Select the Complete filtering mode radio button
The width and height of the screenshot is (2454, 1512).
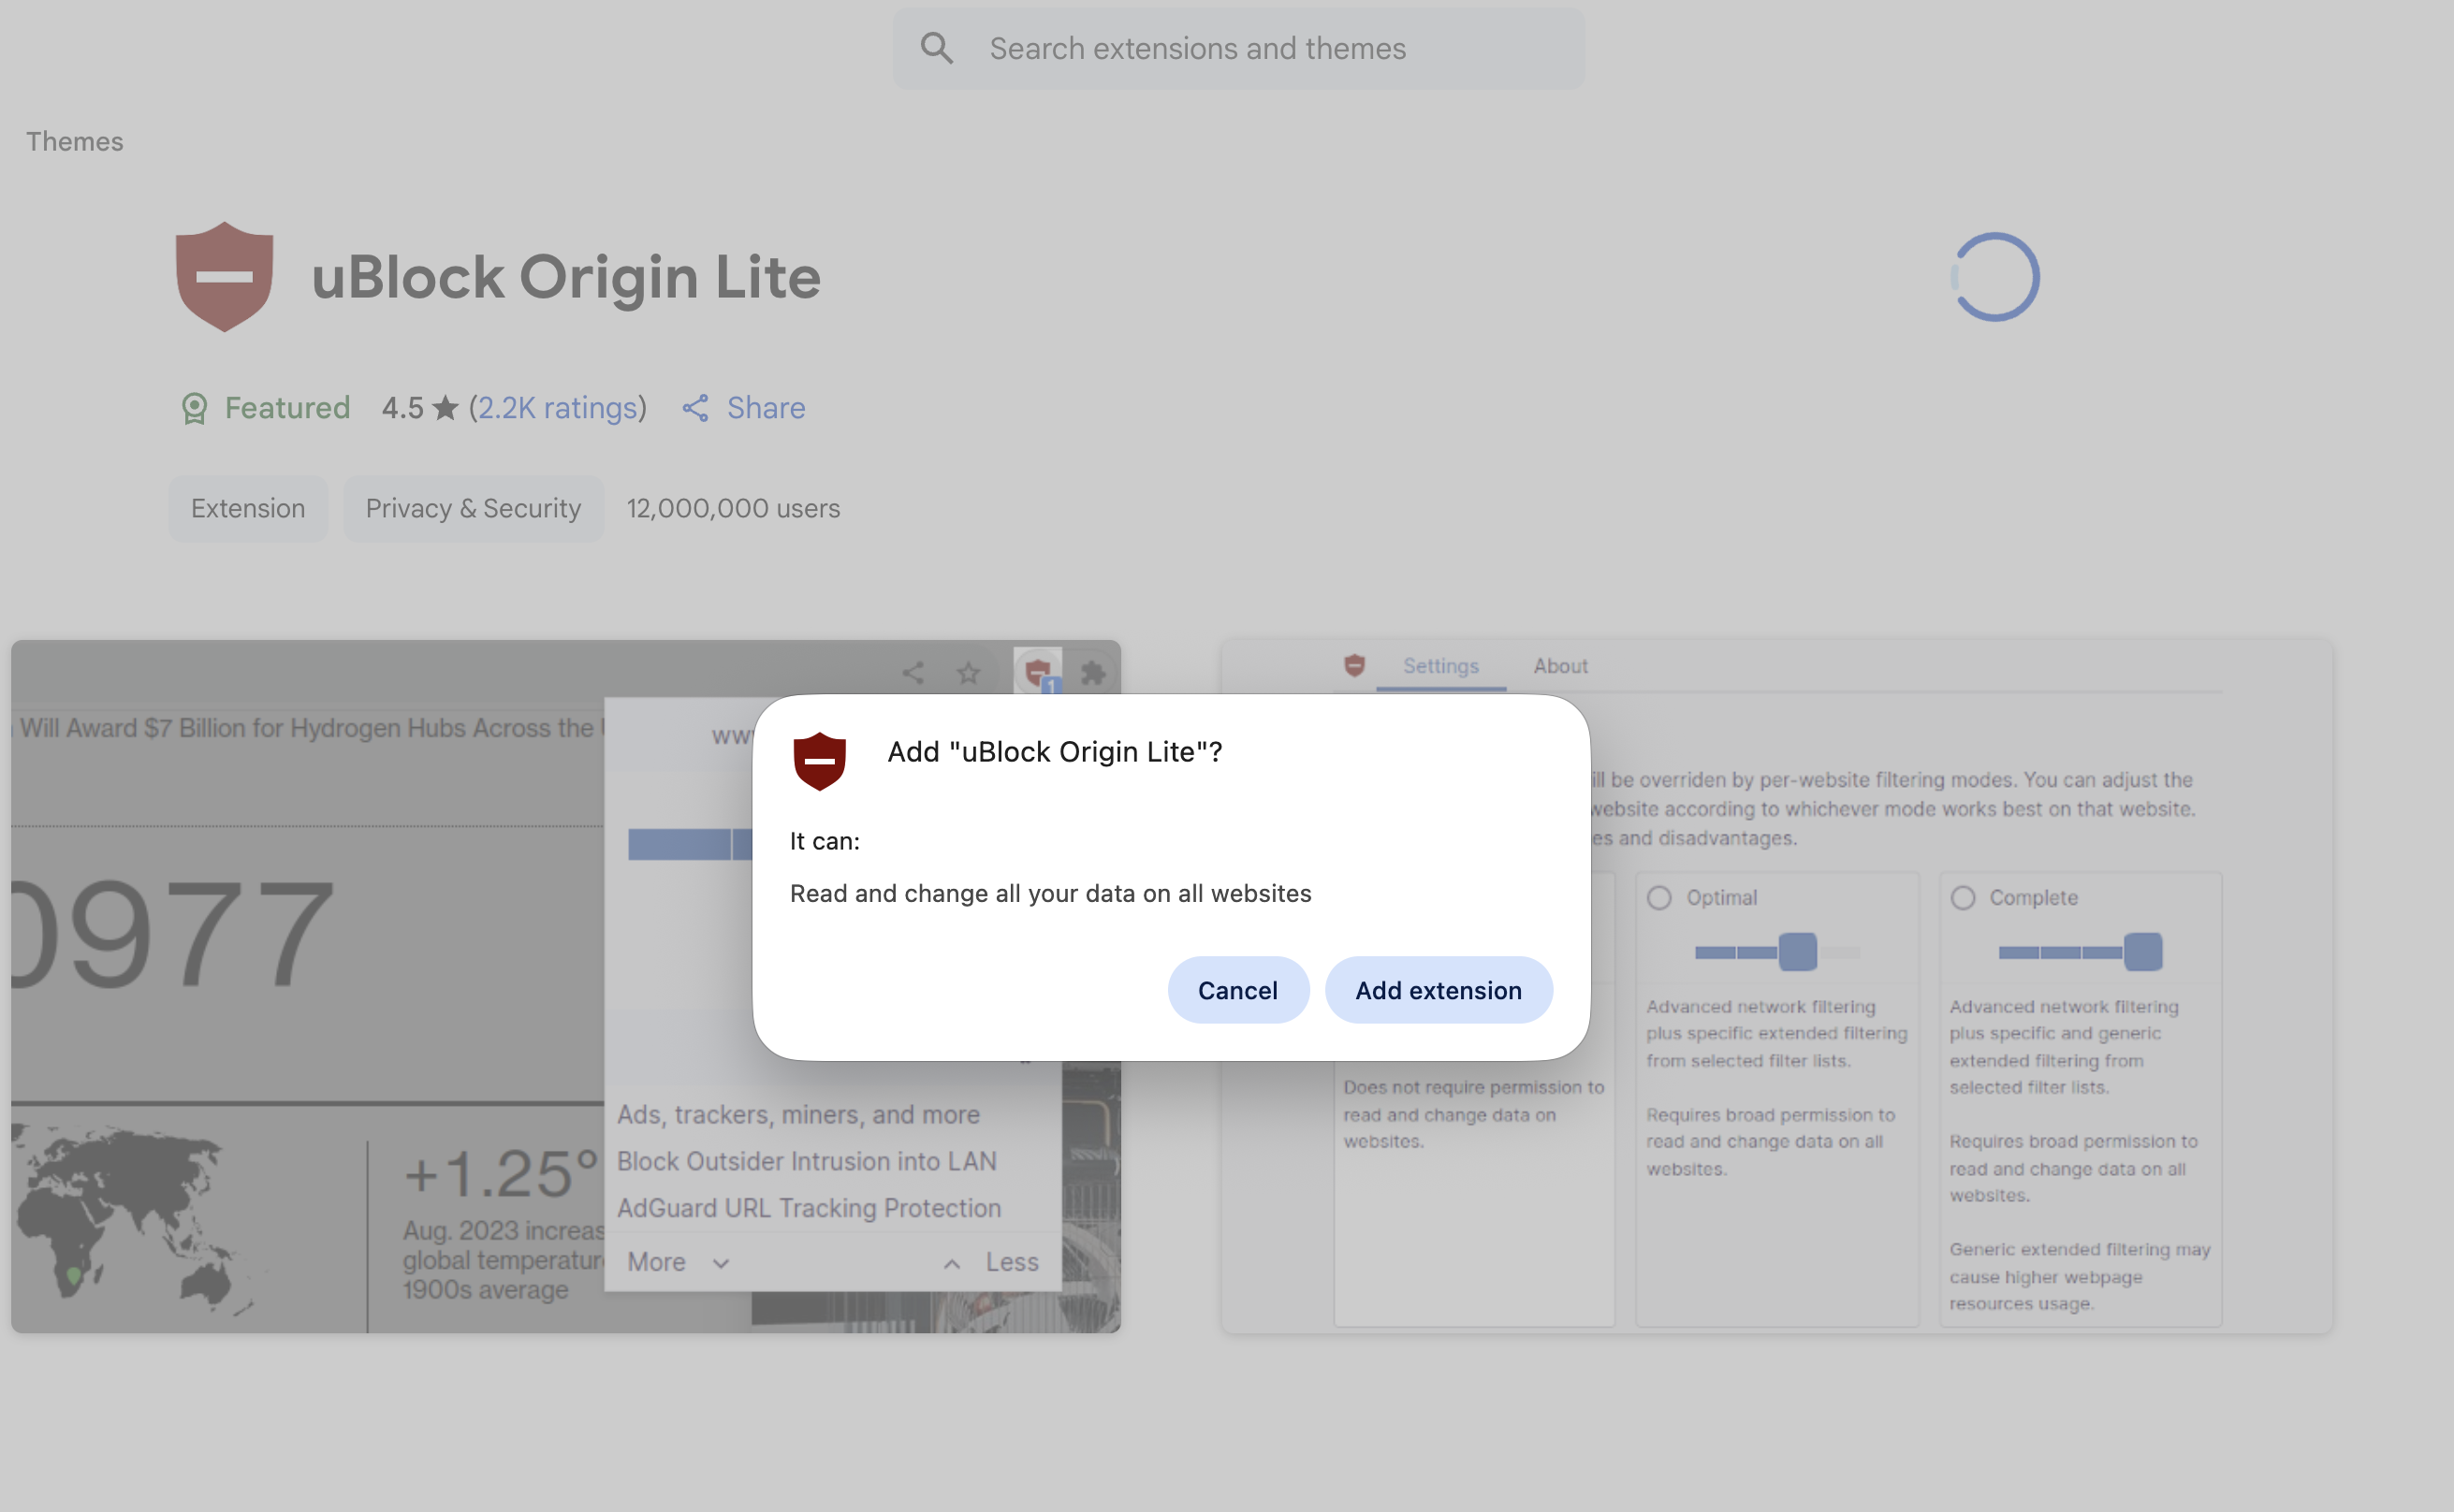tap(1963, 897)
